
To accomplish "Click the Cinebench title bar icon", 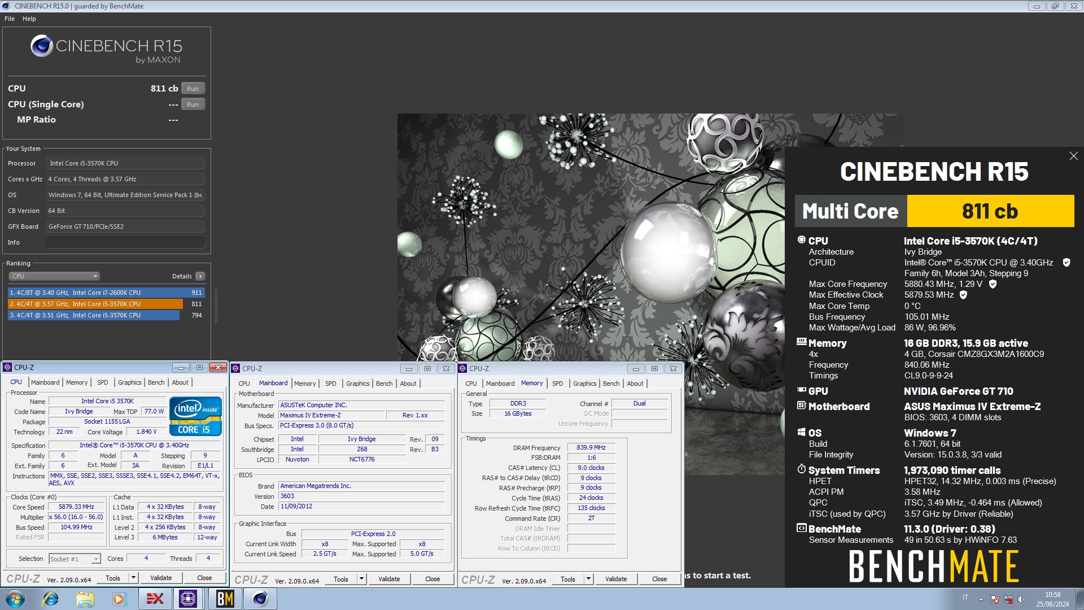I will [x=6, y=6].
